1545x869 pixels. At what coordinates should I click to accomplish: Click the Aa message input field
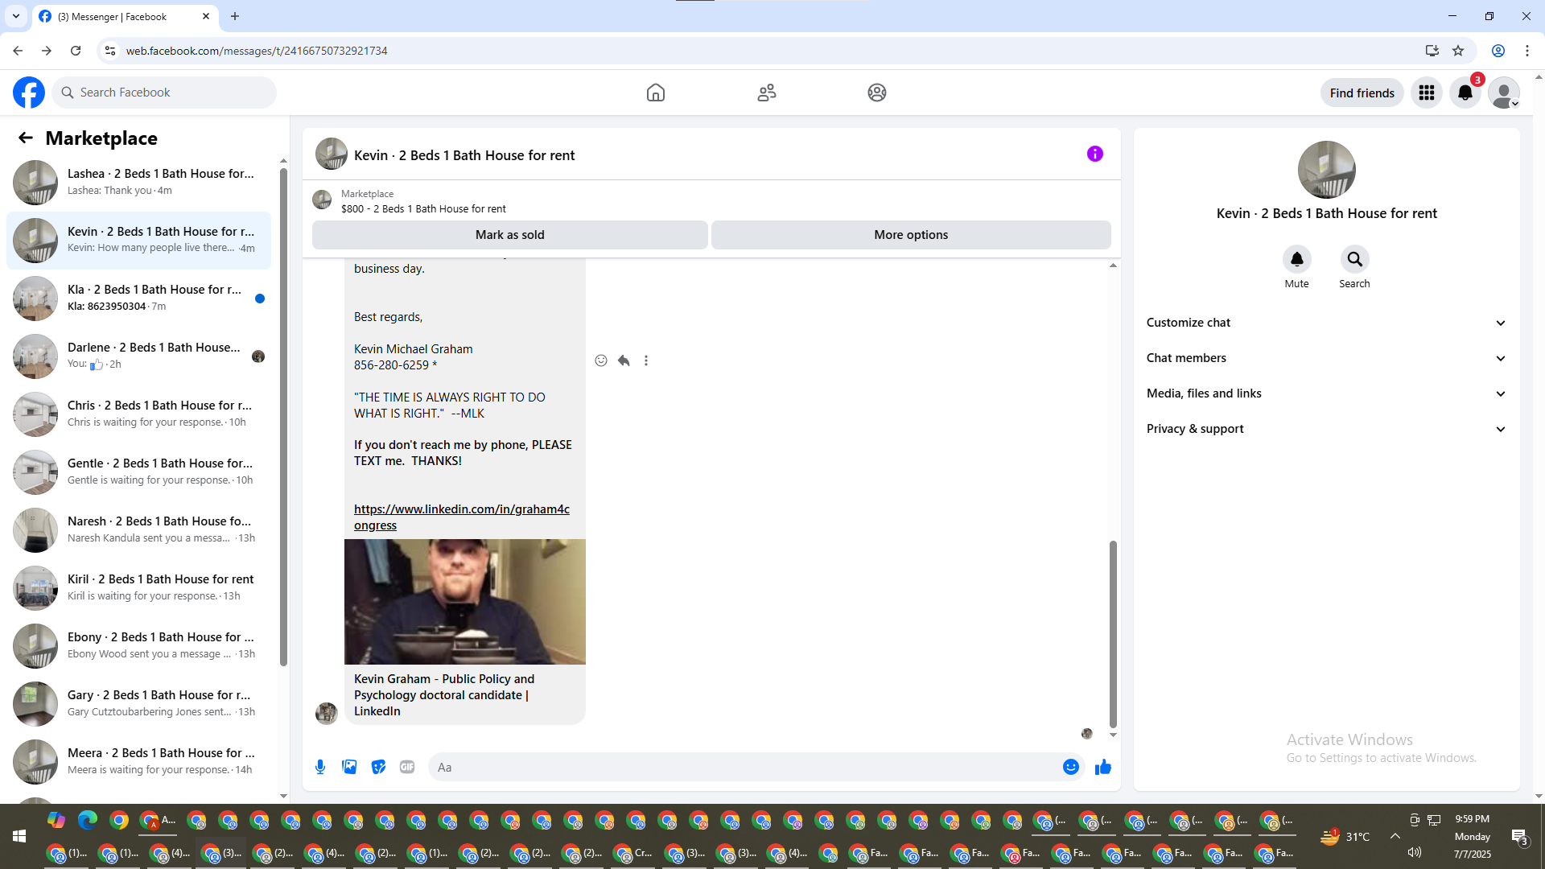[x=740, y=767]
